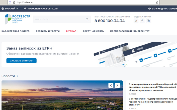This screenshot has height=110, width=177.
Task: Click the chevron next to НОВОСТИ
Action: pos(17,76)
